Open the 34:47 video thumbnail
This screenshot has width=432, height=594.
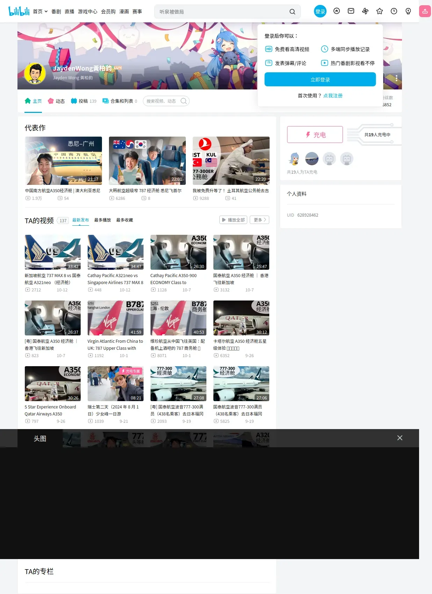(116, 252)
